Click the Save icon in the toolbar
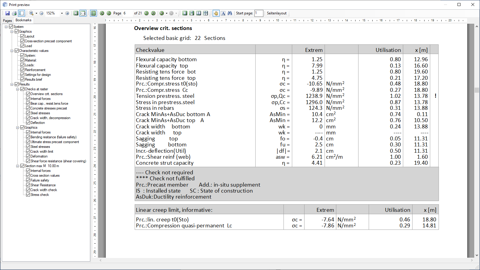The width and height of the screenshot is (480, 270). point(7,13)
